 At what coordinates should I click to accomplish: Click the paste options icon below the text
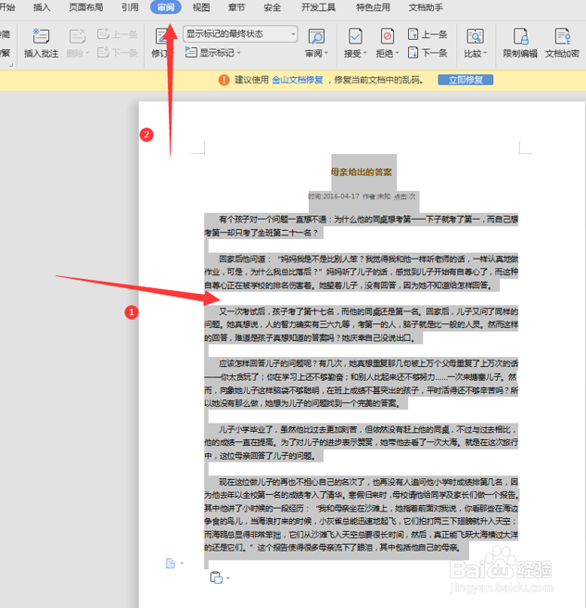coord(216,577)
